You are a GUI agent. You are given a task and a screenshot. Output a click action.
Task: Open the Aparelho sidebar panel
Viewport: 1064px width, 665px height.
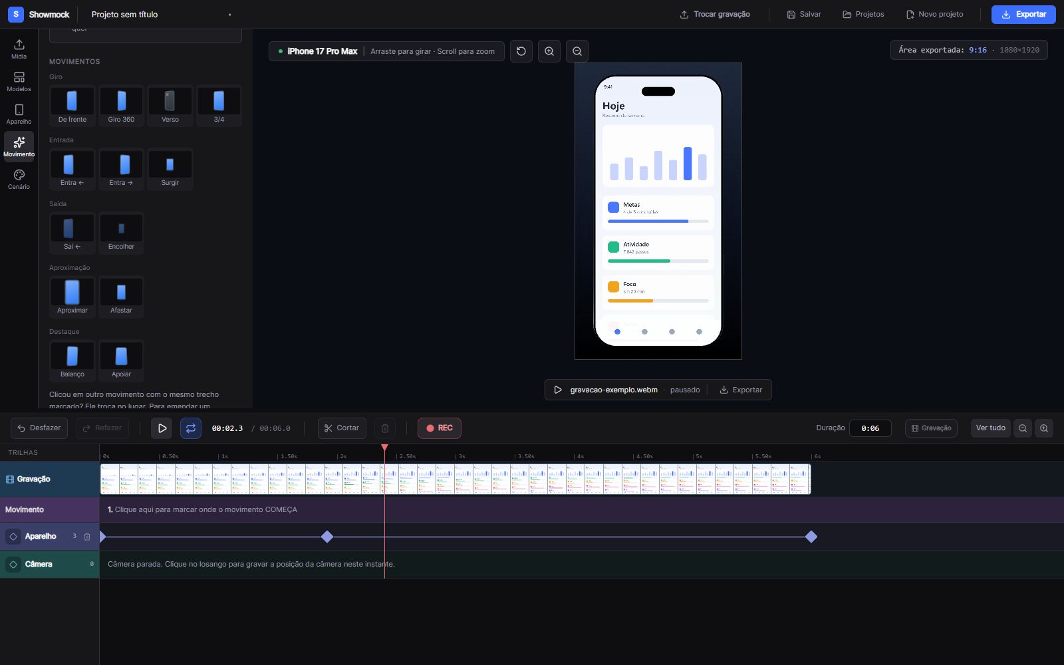point(19,114)
